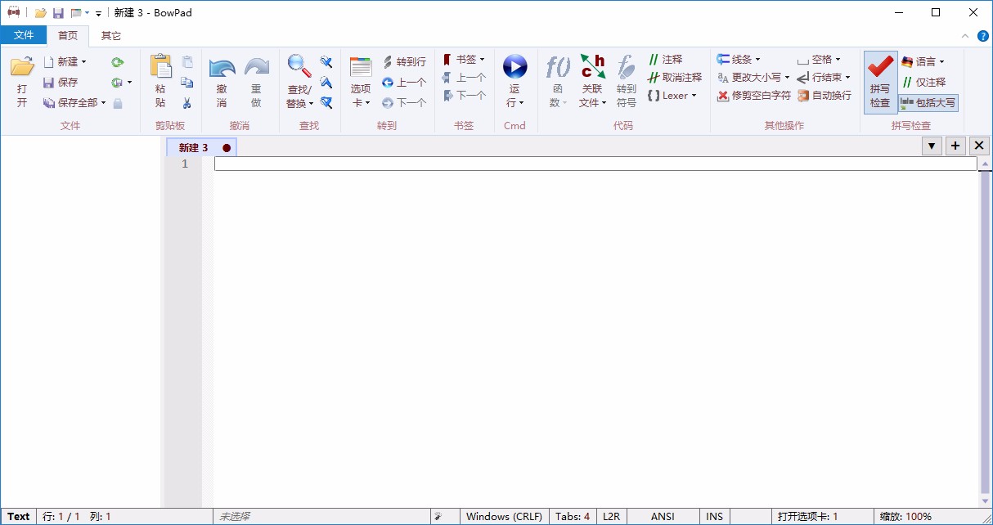
Task: Toggle 仅注释 comments-only spell check
Action: pos(923,83)
